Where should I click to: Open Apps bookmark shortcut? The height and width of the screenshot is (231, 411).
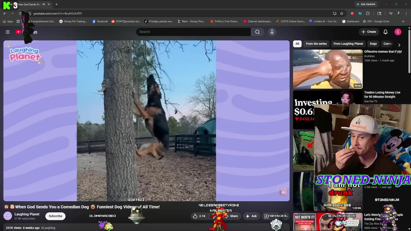click(x=8, y=21)
